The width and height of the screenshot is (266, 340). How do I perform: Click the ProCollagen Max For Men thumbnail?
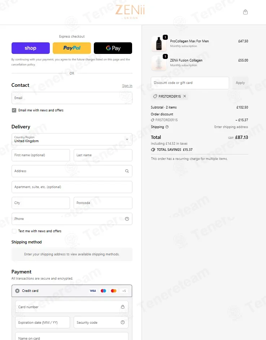point(158,44)
